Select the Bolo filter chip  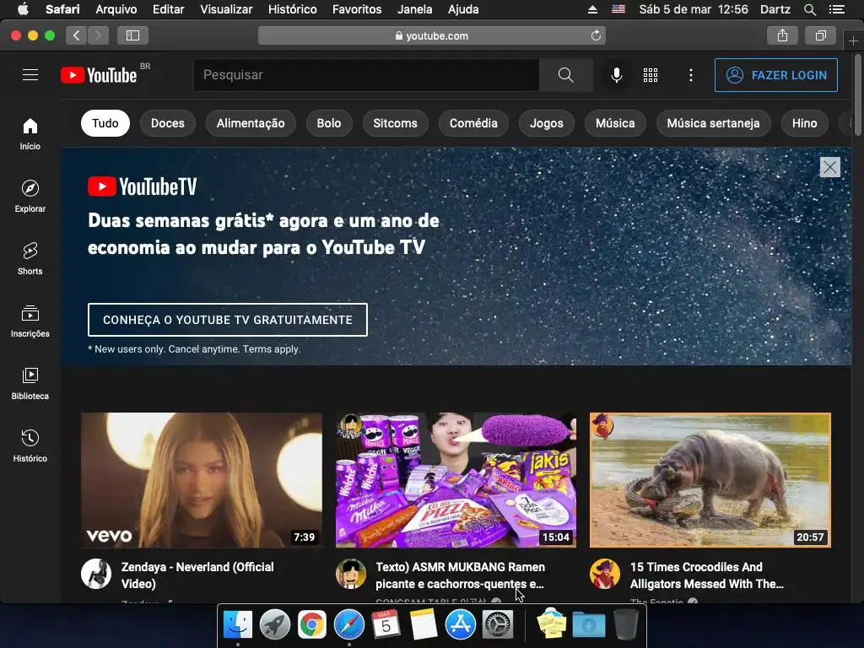pos(329,123)
